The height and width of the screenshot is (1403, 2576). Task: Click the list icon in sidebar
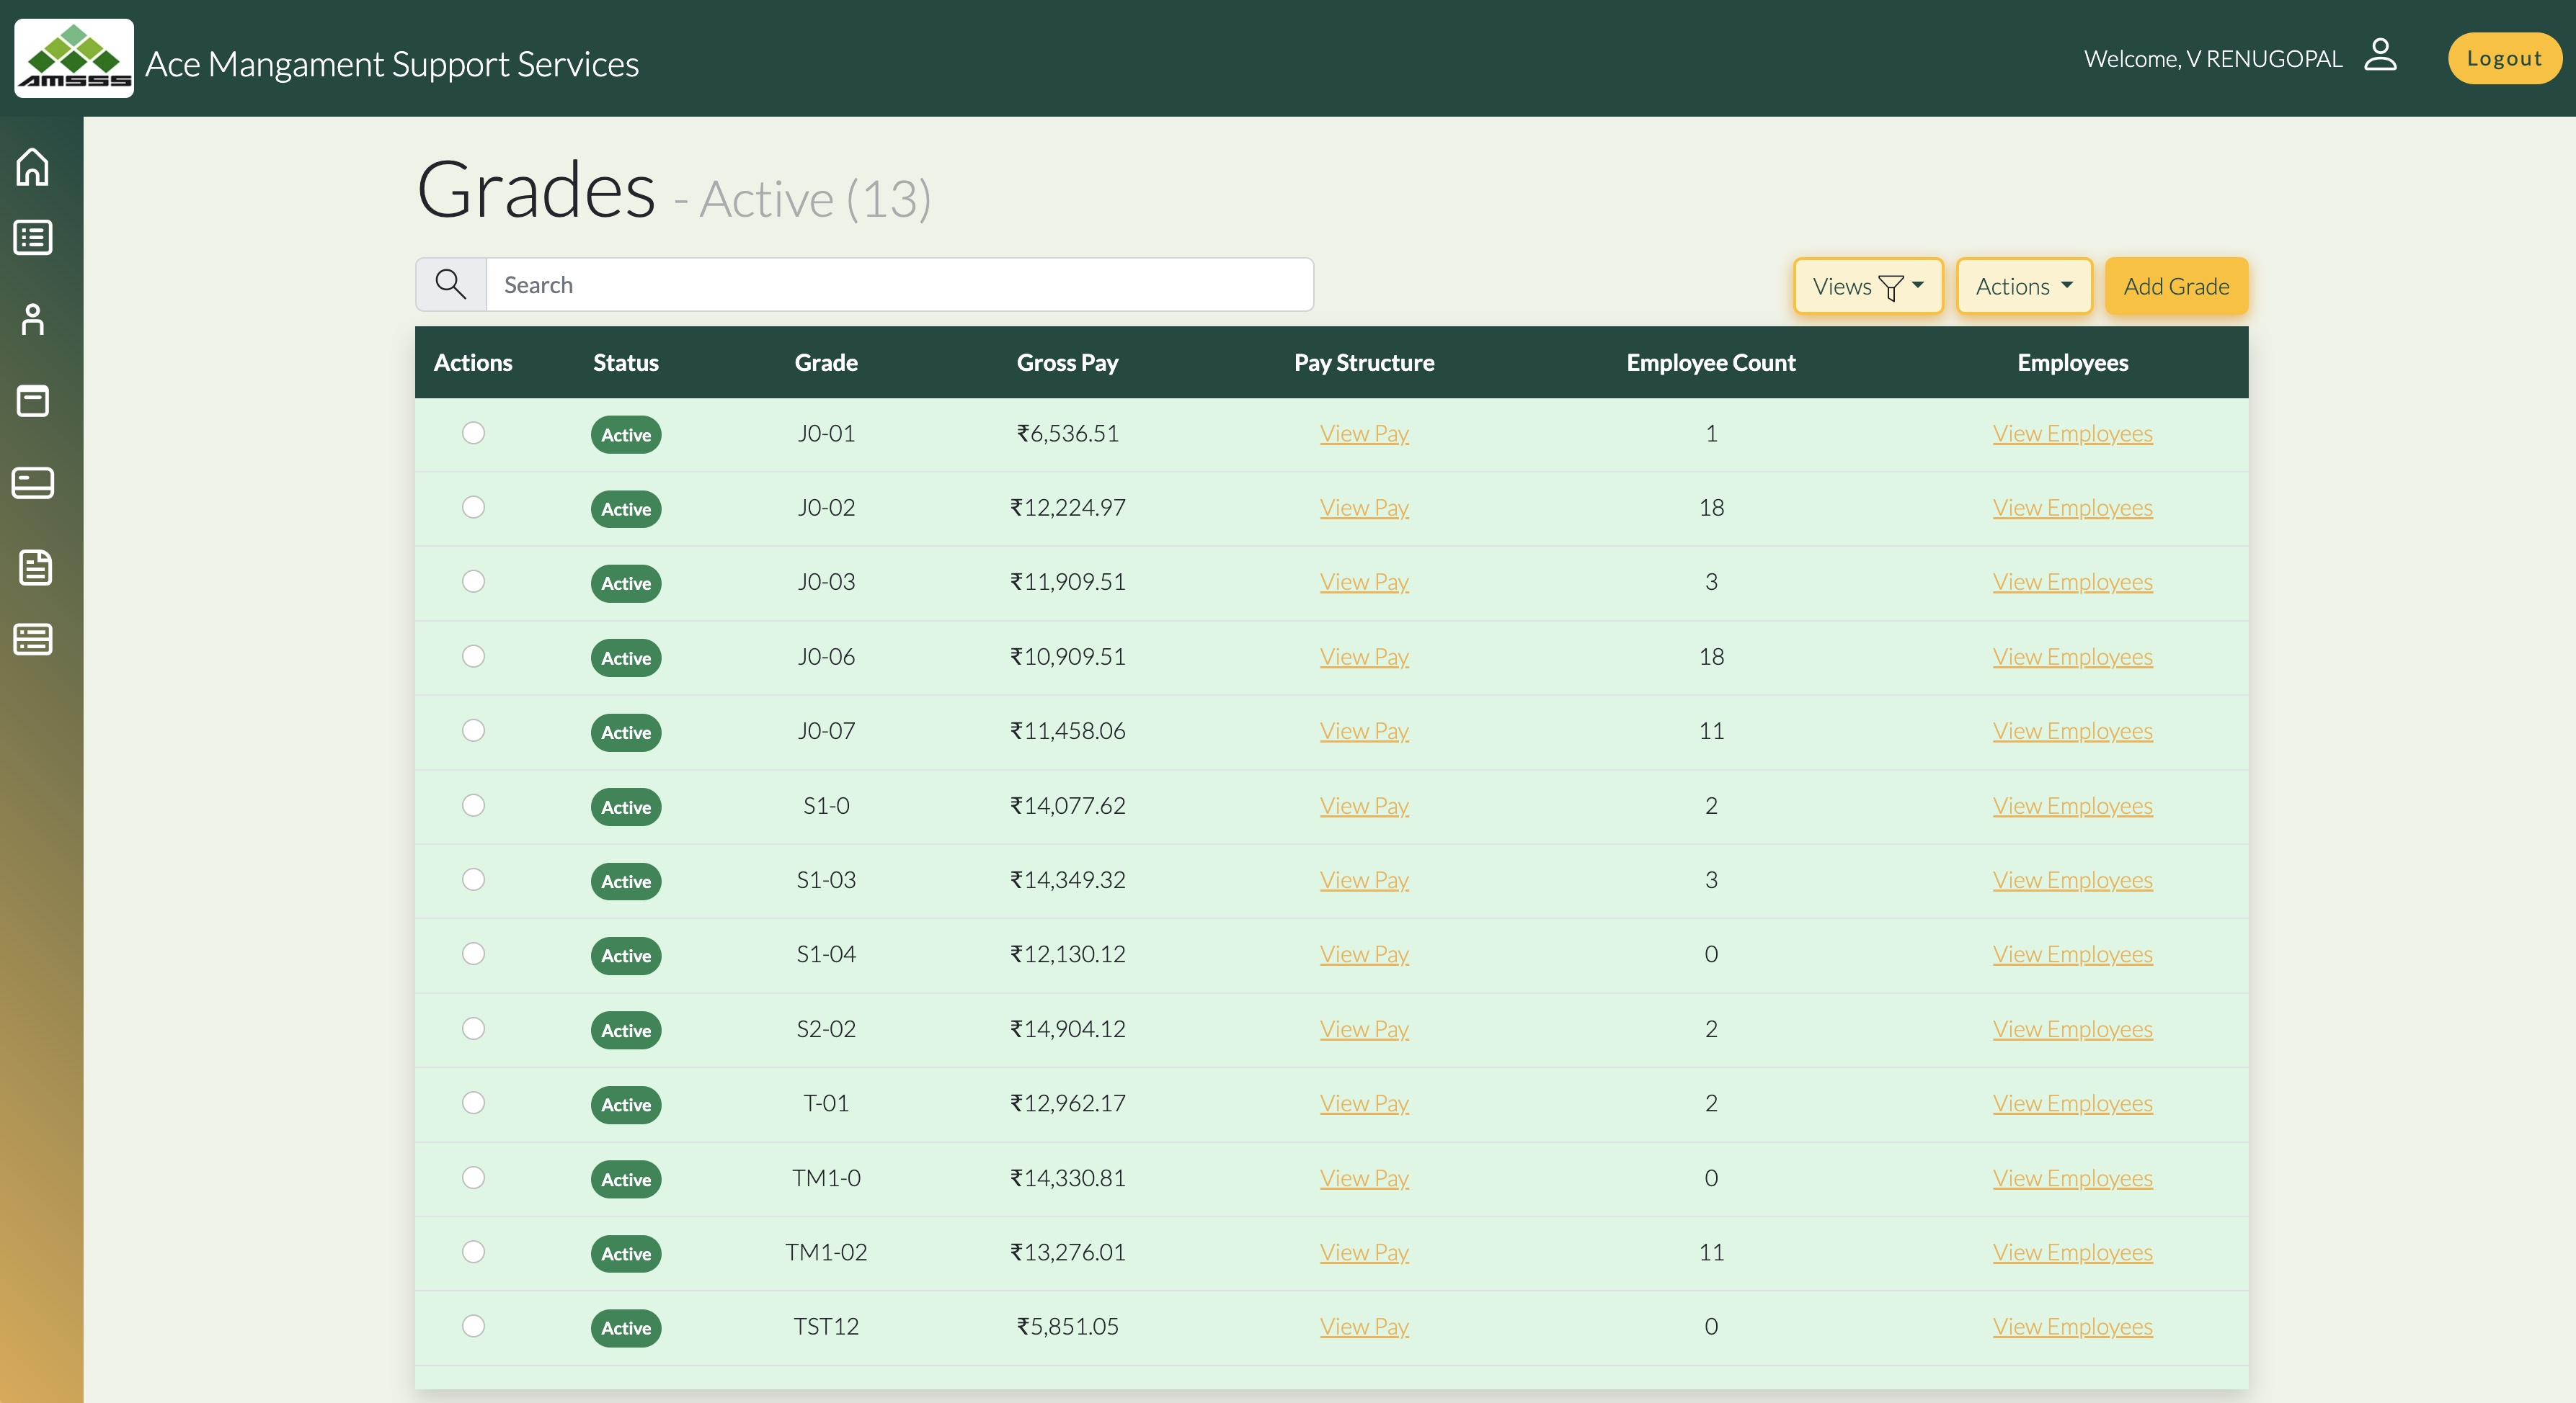pyautogui.click(x=33, y=238)
